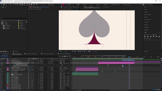162x91 pixels.
Task: Switch to the Render Queue tab
Action: [x=6, y=54]
